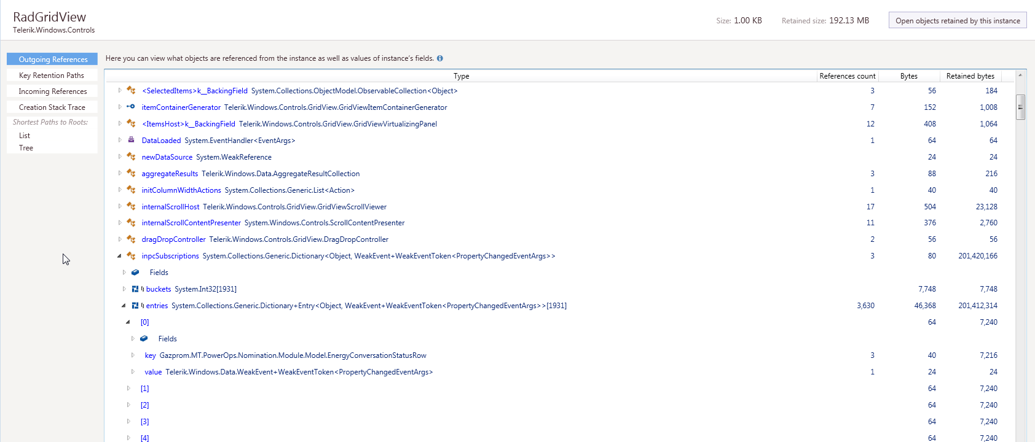Click the reference icon for itemContainerGenerator
This screenshot has width=1035, height=442.
131,107
